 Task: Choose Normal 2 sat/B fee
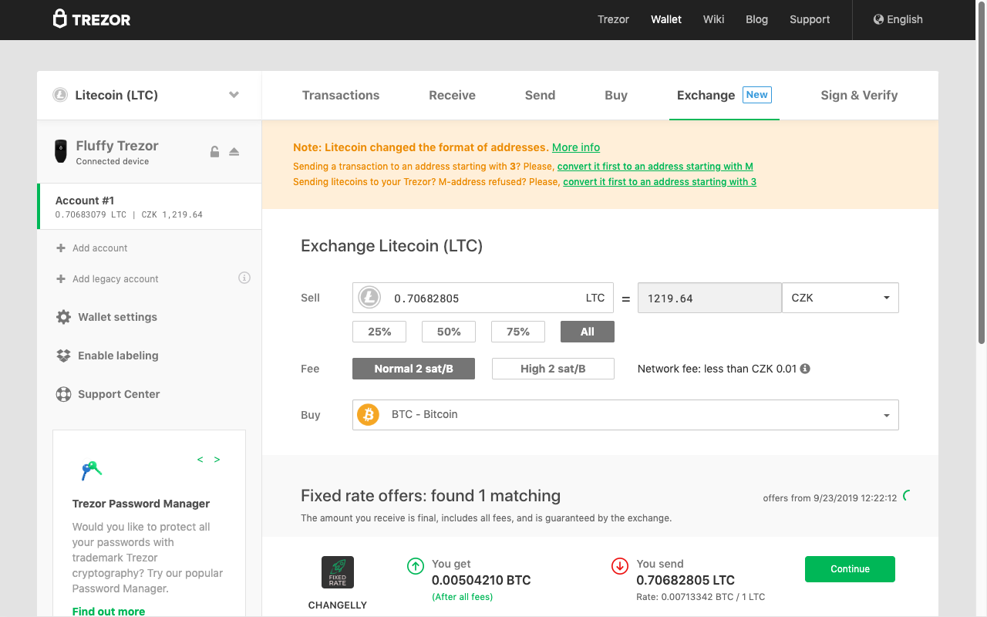[x=413, y=369]
